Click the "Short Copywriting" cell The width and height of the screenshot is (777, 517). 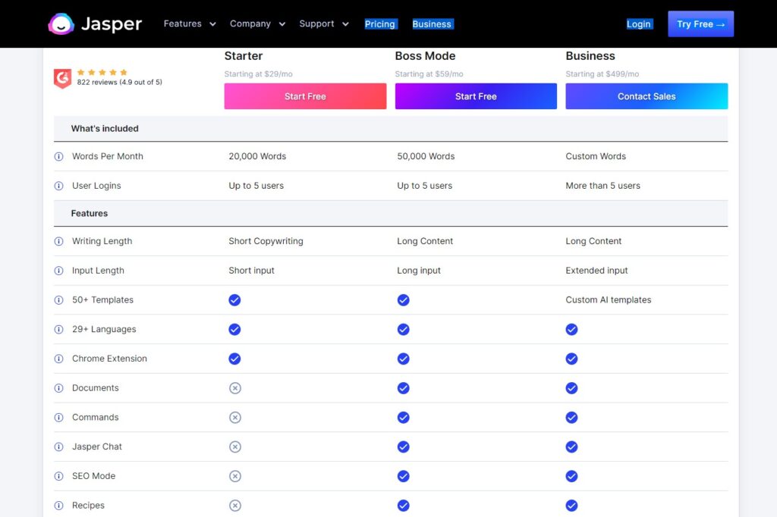click(266, 241)
